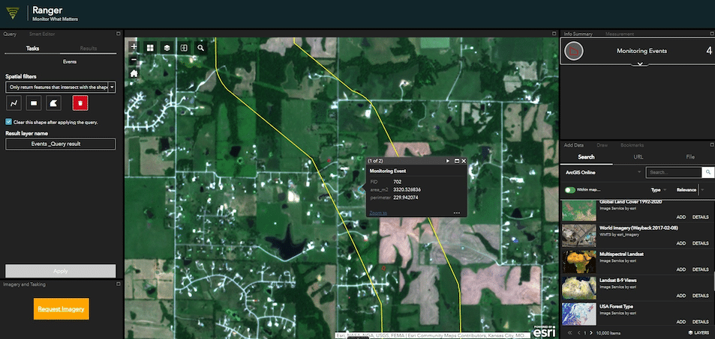Maximize the Query panel
The image size is (715, 339).
click(x=118, y=34)
